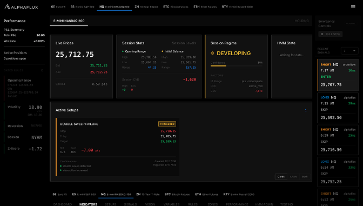Click the TRIGGERED badge on Double Sweep Failure
363x206 pixels.
pyautogui.click(x=167, y=124)
